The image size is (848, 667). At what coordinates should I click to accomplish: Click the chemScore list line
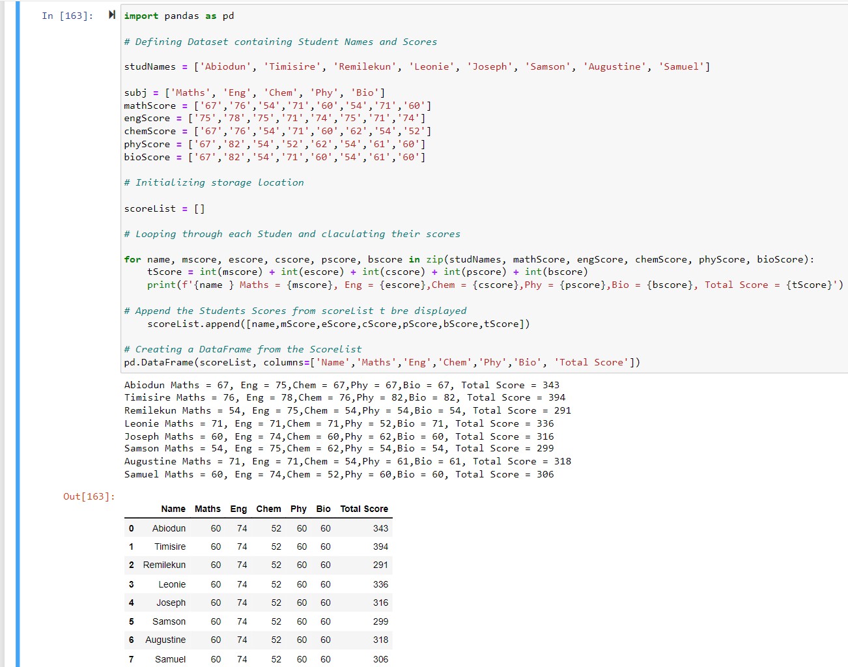tap(277, 131)
